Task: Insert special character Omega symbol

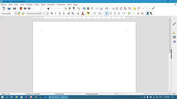Action: (x=106, y=9)
